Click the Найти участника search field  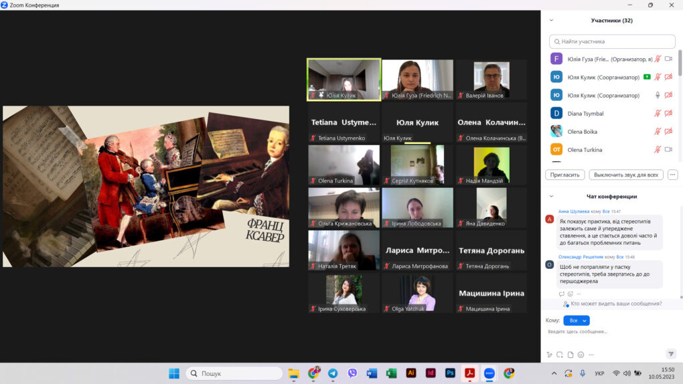tap(612, 41)
